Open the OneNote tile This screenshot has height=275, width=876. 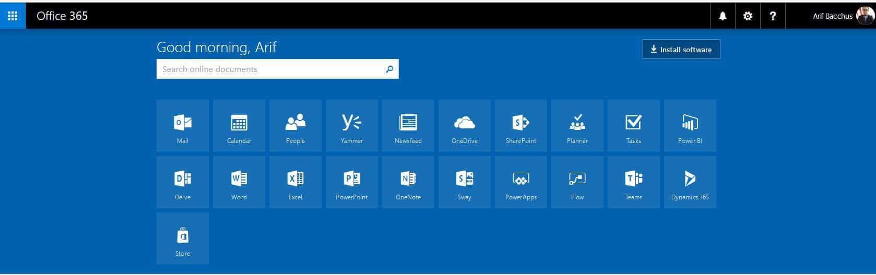pyautogui.click(x=408, y=182)
